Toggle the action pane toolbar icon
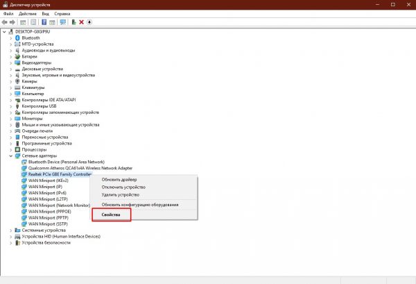The image size is (416, 284). point(52,22)
